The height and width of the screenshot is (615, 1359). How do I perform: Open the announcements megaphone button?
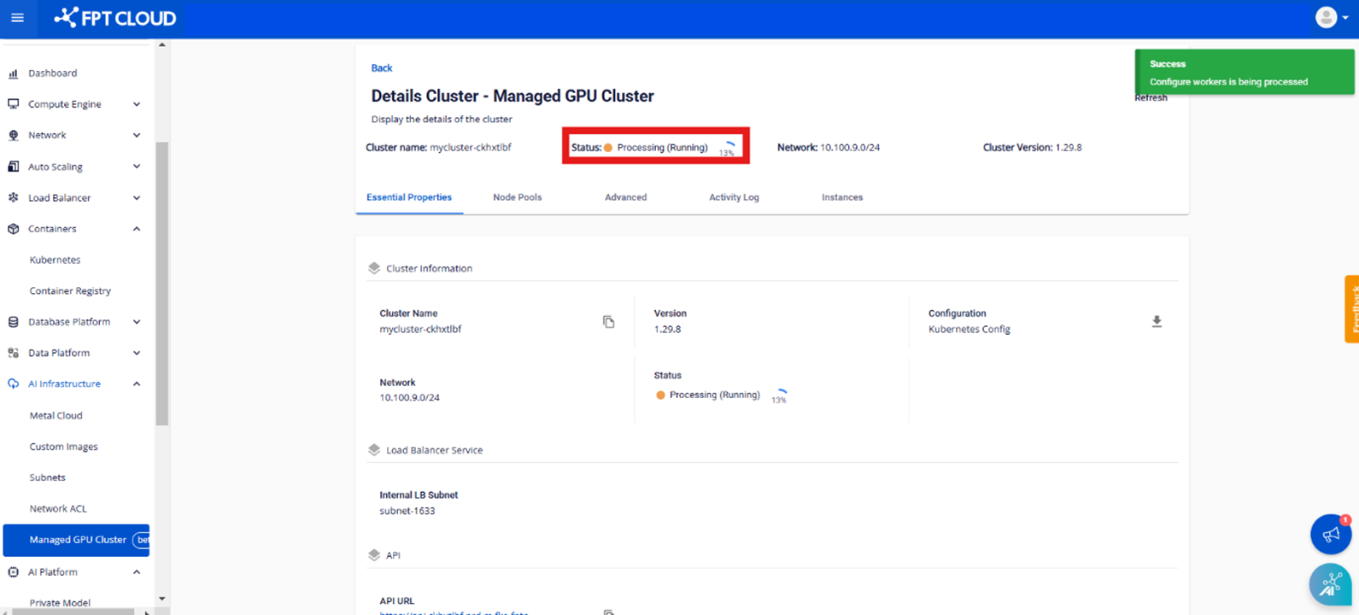click(1330, 535)
